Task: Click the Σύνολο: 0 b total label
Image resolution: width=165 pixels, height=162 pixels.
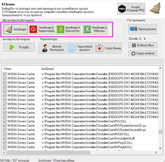Action: (x=137, y=39)
